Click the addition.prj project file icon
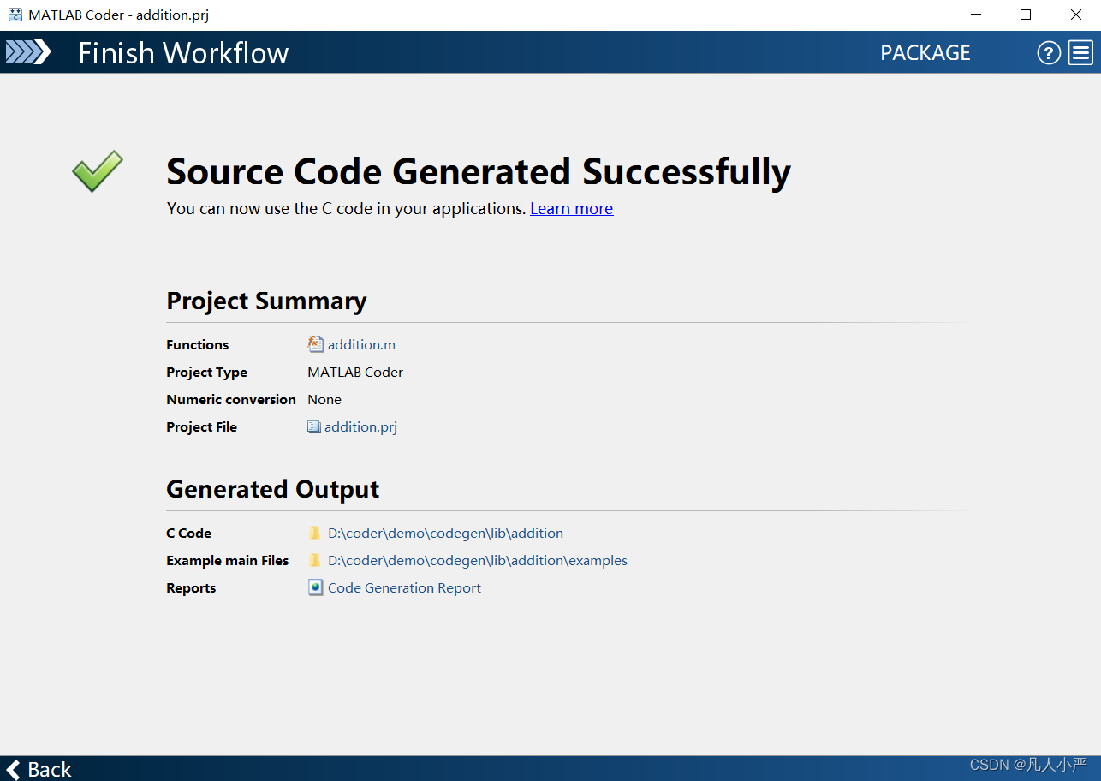The image size is (1101, 781). pyautogui.click(x=314, y=426)
